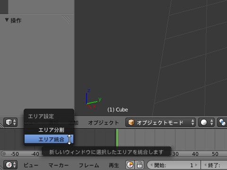This screenshot has width=227, height=170.
Task: Expand the viewport shading dropdown arrows
Action: click(x=212, y=122)
